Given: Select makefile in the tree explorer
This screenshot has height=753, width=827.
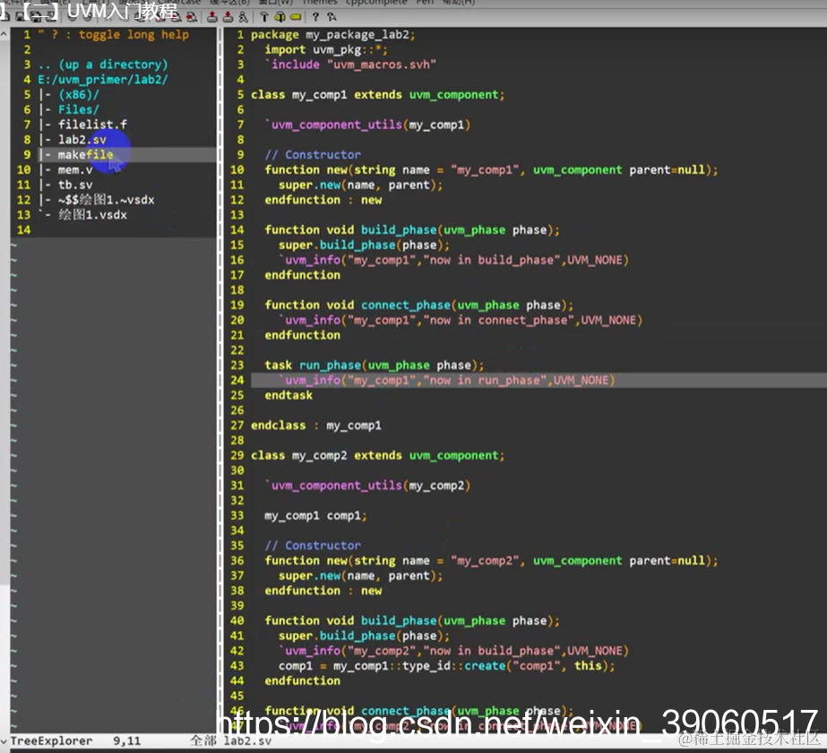Looking at the screenshot, I should point(85,154).
